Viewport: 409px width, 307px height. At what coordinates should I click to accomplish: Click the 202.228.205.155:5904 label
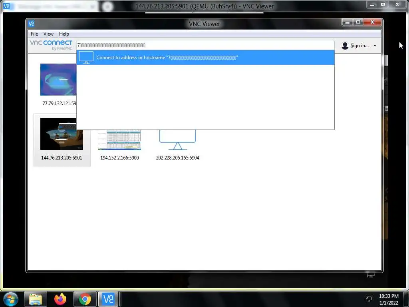pos(177,157)
